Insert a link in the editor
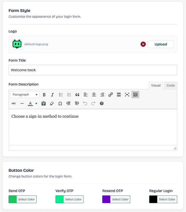This screenshot has height=212, width=186. click(x=111, y=95)
